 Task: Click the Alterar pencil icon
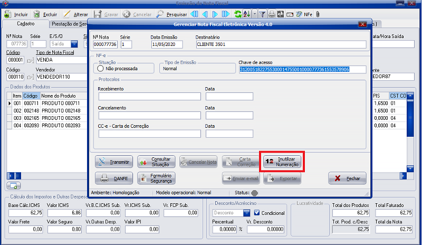tap(66, 14)
